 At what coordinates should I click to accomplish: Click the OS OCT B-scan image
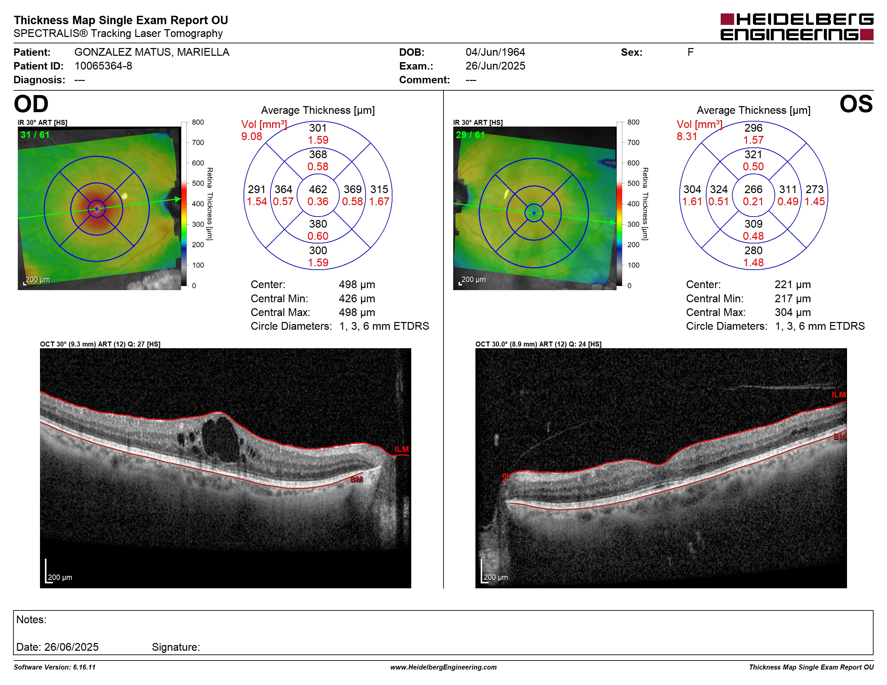point(661,468)
